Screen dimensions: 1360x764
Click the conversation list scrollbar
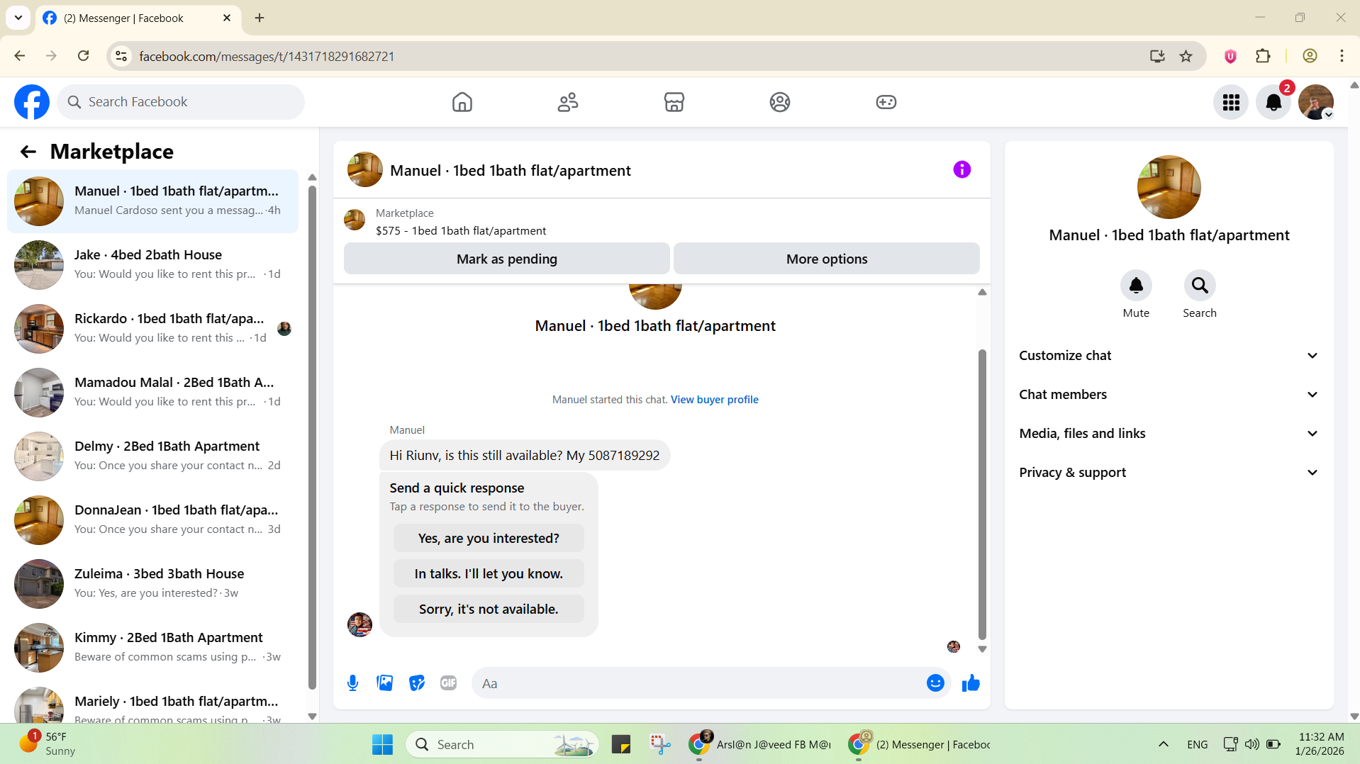[312, 437]
